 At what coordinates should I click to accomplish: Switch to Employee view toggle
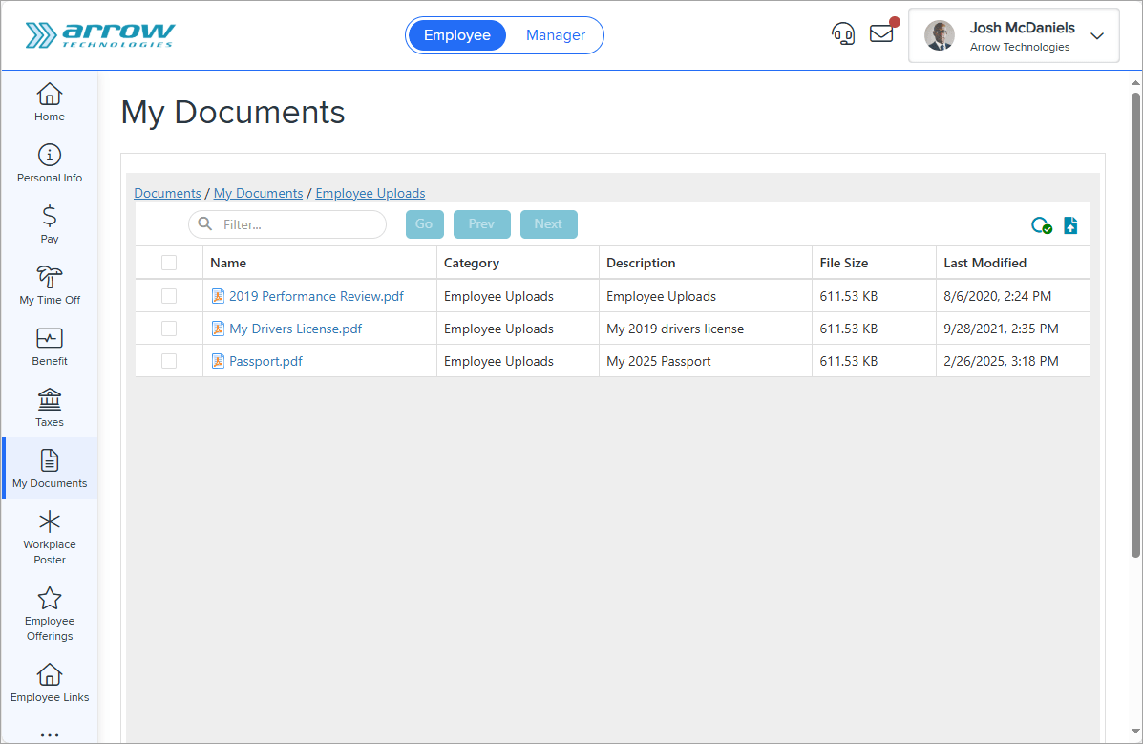(x=457, y=35)
